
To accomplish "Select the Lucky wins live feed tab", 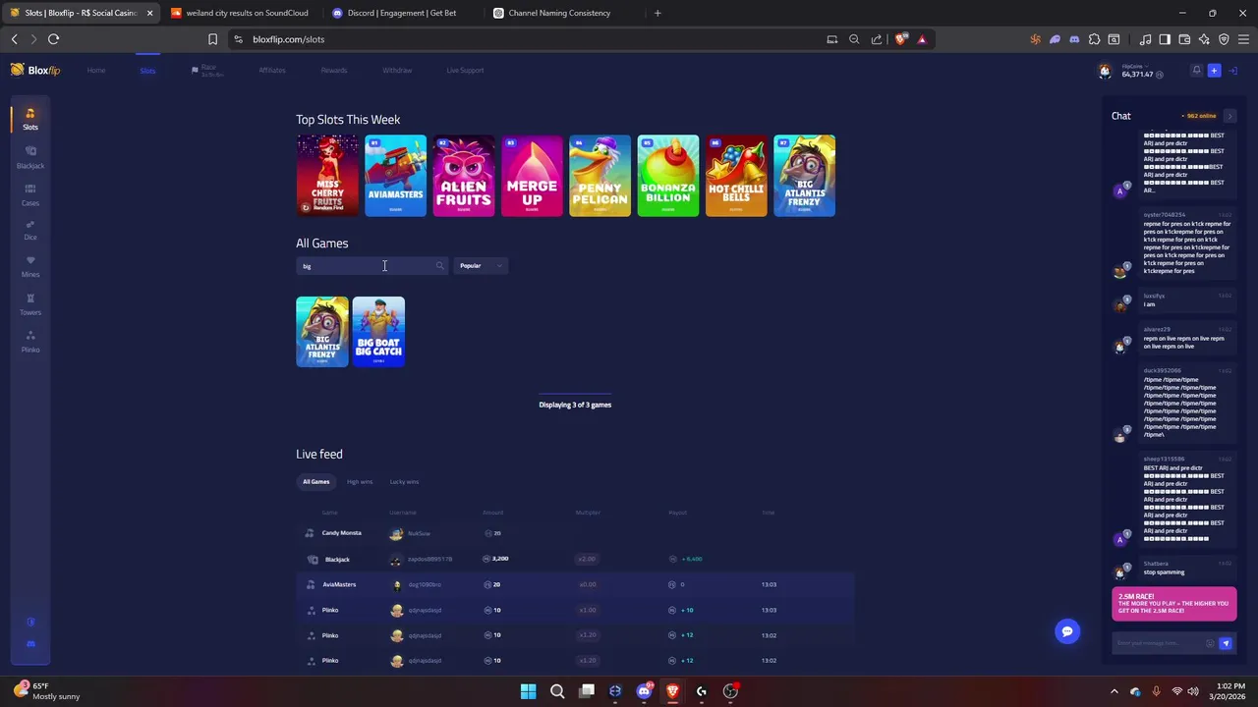I will (x=404, y=482).
